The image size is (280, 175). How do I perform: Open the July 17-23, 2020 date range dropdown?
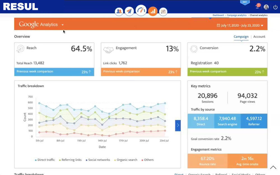click(240, 26)
